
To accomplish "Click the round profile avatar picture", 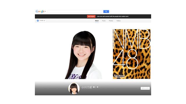I will point(74,89).
